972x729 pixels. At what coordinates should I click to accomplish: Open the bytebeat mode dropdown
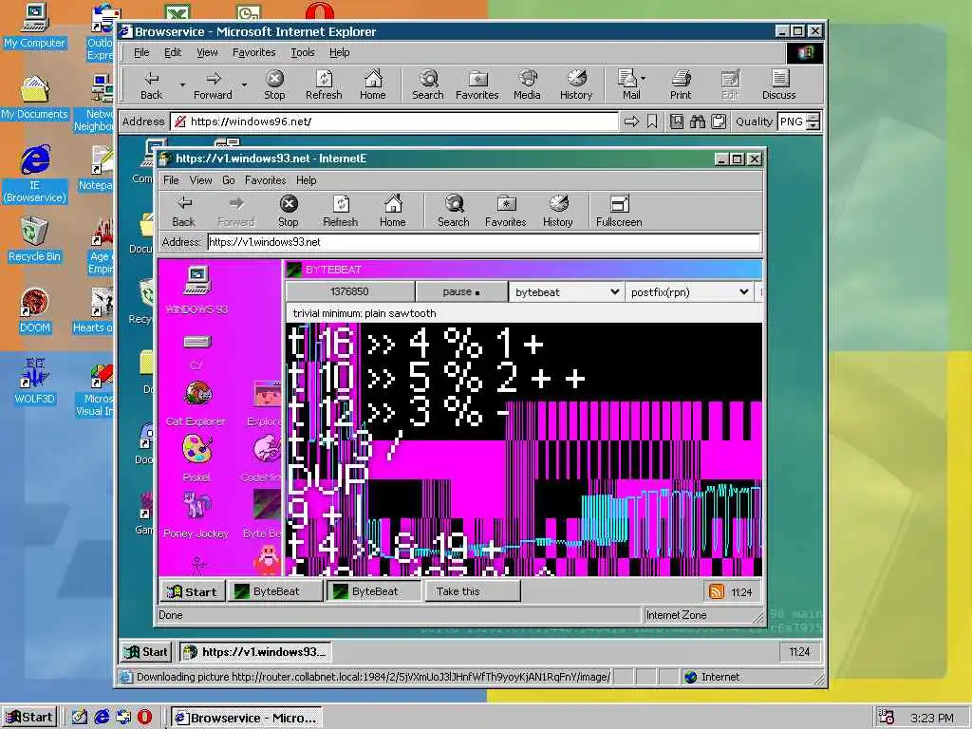click(566, 292)
